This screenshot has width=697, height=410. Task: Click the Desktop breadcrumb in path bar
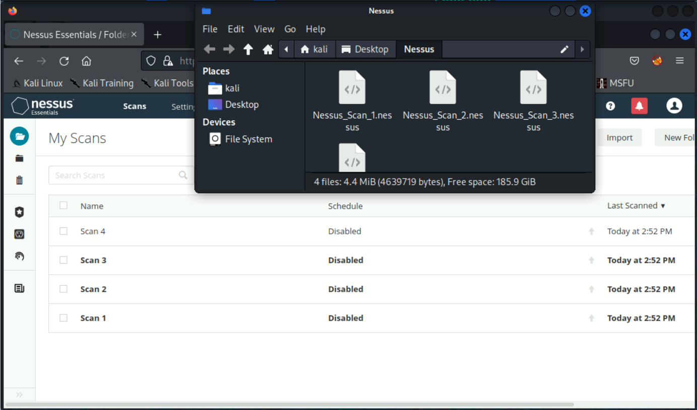(x=365, y=49)
